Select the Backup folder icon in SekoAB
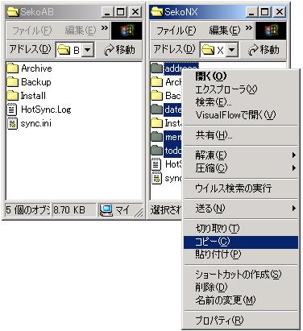This screenshot has width=303, height=331. click(x=12, y=82)
